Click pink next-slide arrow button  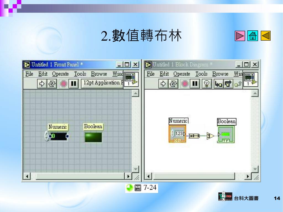click(240, 36)
